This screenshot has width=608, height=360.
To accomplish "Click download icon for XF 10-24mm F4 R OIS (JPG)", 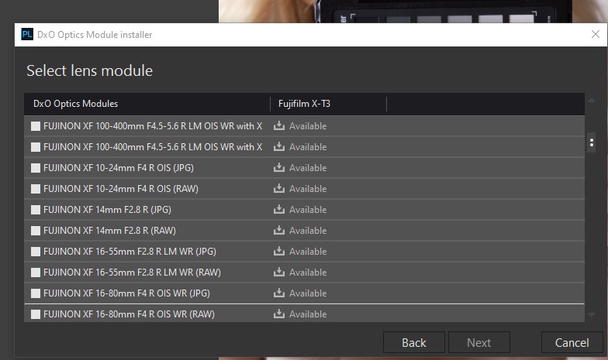I will pos(279,167).
